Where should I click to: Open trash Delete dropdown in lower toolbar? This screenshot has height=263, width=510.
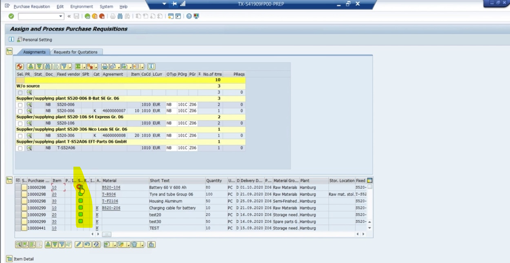tap(142, 244)
